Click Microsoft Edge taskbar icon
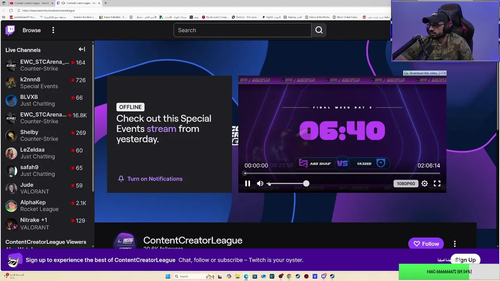 pyautogui.click(x=246, y=276)
